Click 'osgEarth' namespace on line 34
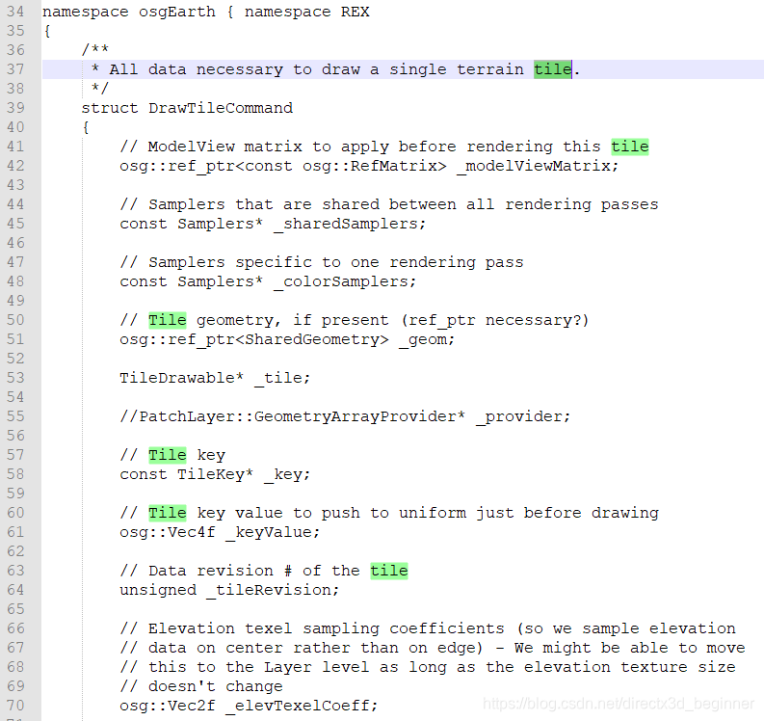This screenshot has width=764, height=721. tap(177, 12)
